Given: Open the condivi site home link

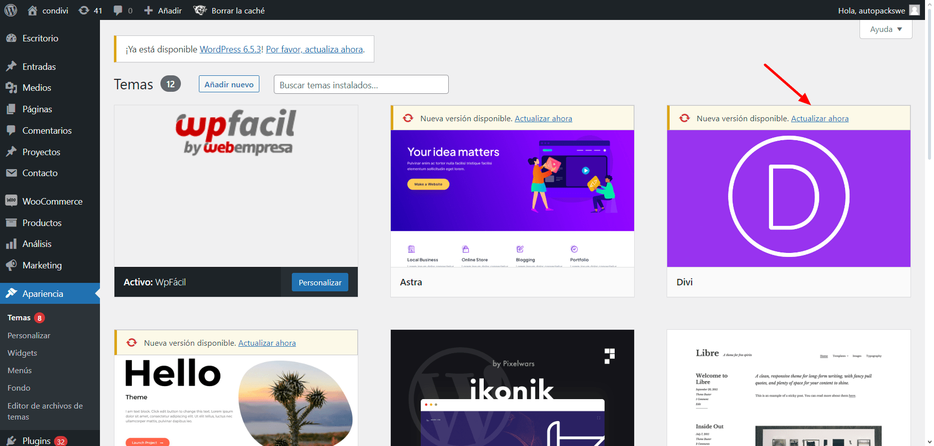Looking at the screenshot, I should (48, 10).
